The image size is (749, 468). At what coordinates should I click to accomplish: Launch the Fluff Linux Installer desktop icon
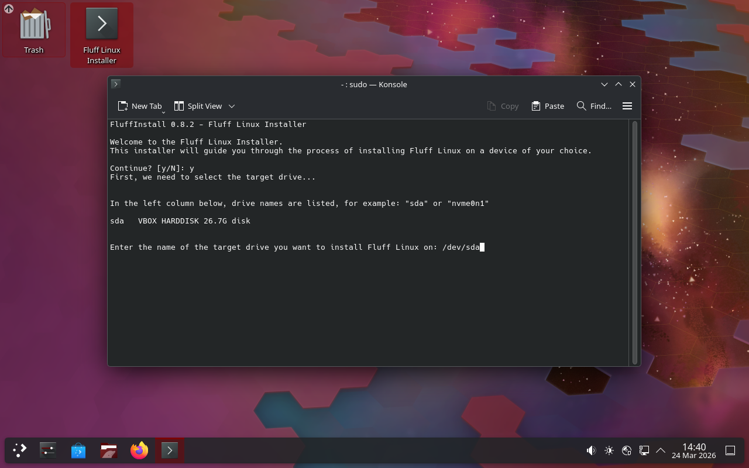[x=102, y=34]
